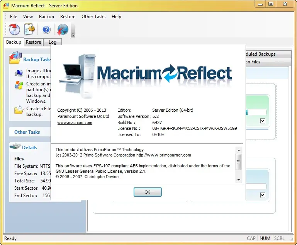
Task: Click the license number 08-HGR4-RKSM text
Action: 195,128
